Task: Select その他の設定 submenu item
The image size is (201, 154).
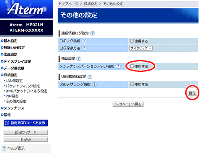Action: point(16,101)
